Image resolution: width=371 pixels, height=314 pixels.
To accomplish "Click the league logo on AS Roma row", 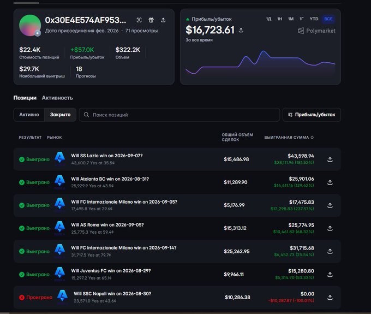I will click(60, 227).
